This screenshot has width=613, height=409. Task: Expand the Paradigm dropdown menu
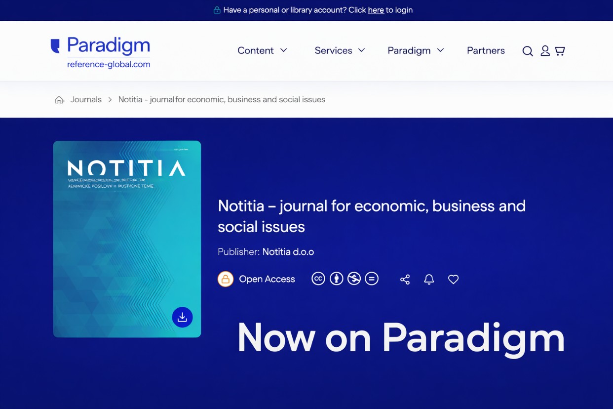(416, 50)
